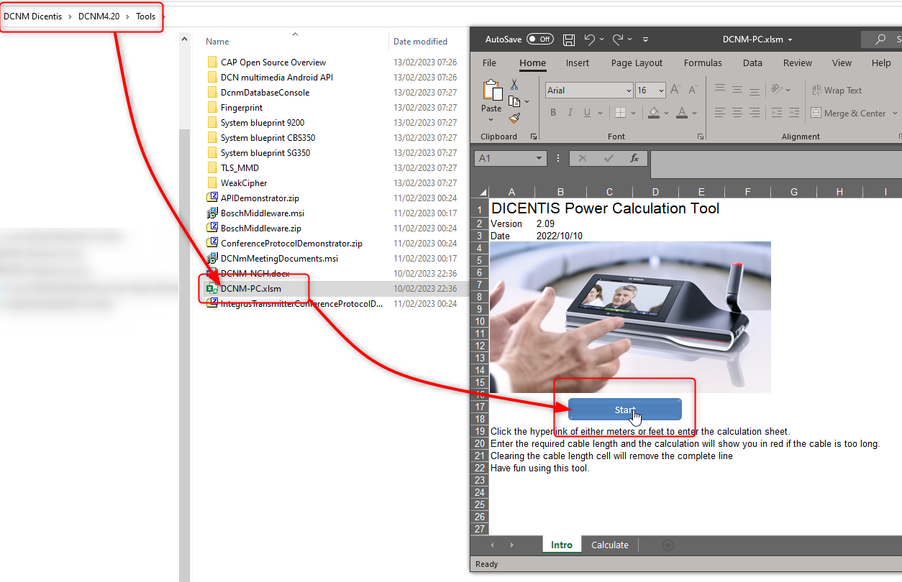Switch to the Calculate sheet tab
Viewport: 902px width, 582px height.
click(609, 545)
